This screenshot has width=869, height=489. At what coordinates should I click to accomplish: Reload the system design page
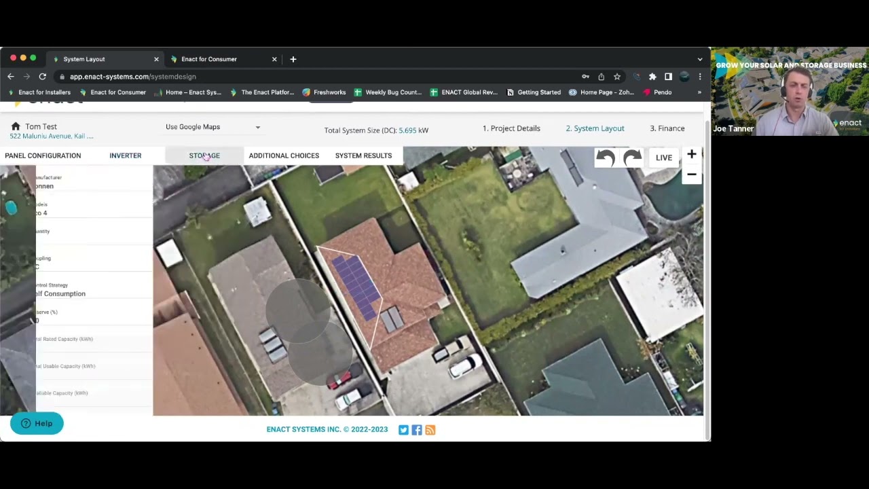(x=43, y=77)
